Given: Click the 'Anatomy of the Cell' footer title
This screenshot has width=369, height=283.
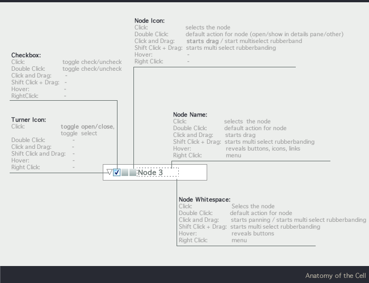Looking at the screenshot, I should click(336, 276).
